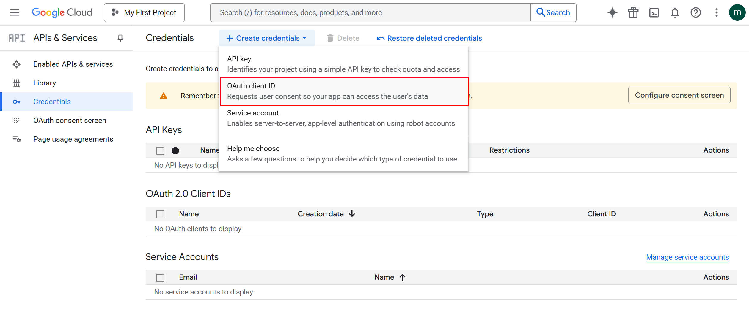Activate the Cloud Shell terminal icon
Viewport: 749px width, 309px height.
click(x=654, y=12)
